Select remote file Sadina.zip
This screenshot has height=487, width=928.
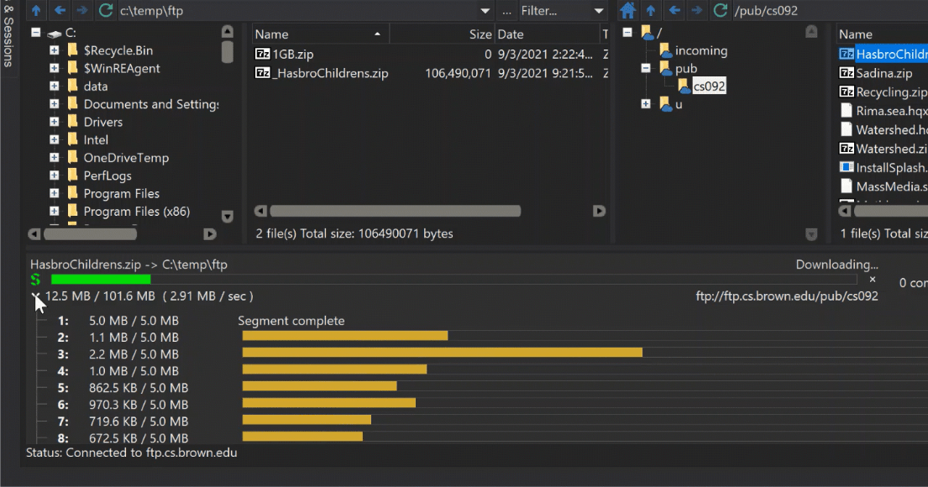click(x=884, y=73)
